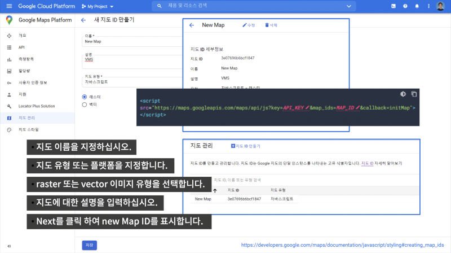451x253 pixels.
Task: Copy the script code snippet
Action: coord(414,94)
